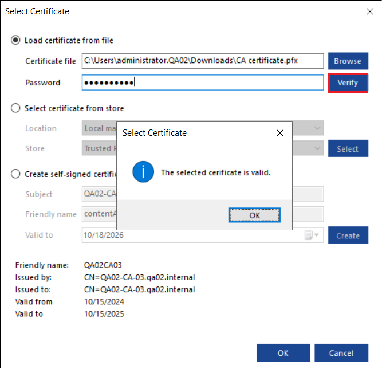The width and height of the screenshot is (382, 369).
Task: Choose the Select certificate from store option
Action: click(15, 108)
